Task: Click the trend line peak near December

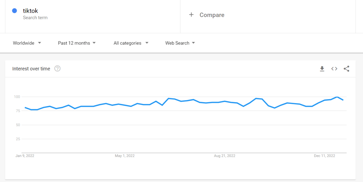Action: pos(337,97)
